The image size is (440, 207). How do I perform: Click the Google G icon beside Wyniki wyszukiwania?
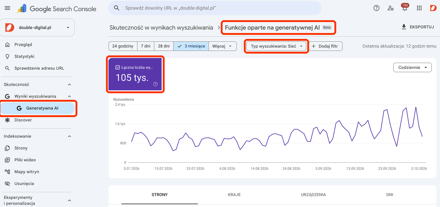click(x=7, y=96)
